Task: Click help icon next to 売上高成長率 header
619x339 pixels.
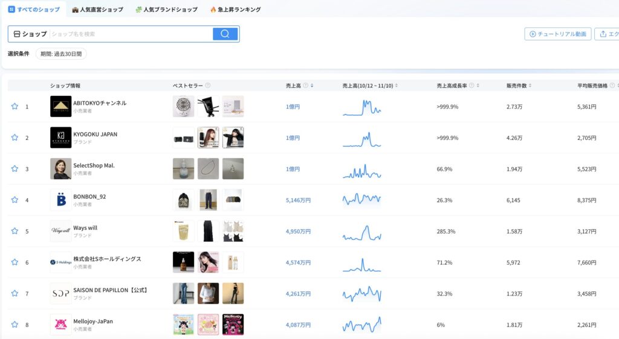Action: coord(472,86)
